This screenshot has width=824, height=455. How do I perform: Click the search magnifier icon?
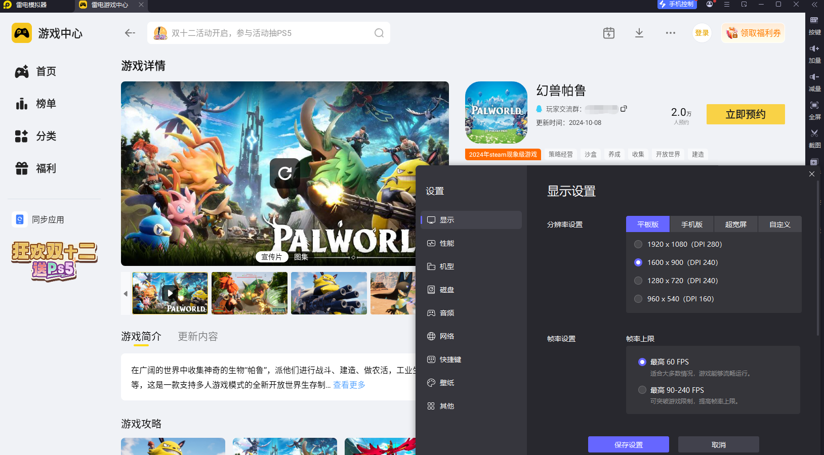379,33
